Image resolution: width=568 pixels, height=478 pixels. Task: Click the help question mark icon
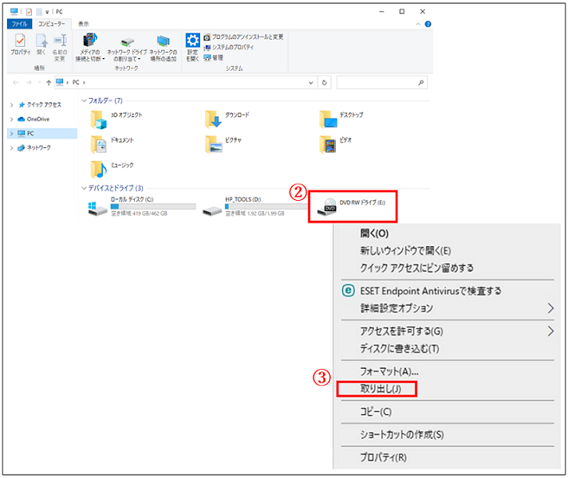tap(428, 25)
